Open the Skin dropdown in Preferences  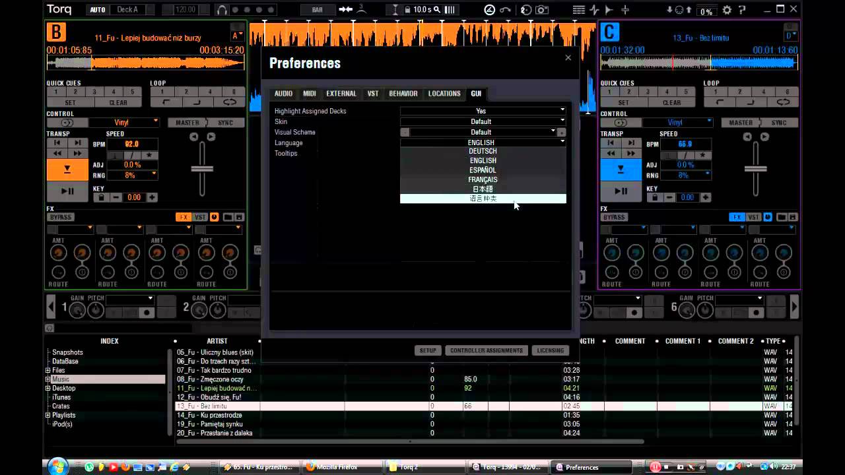(483, 121)
